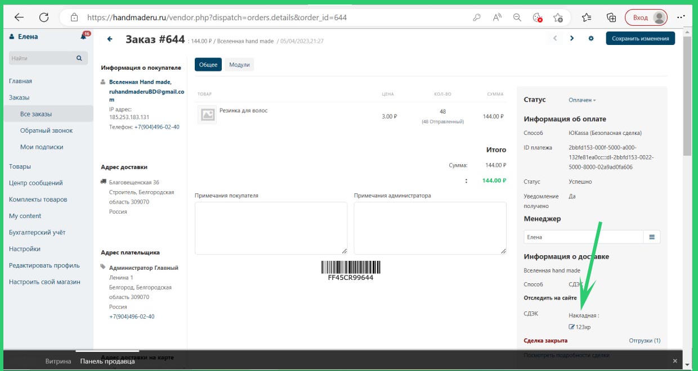Close the bottom panel bar
The image size is (698, 371).
[x=675, y=360]
